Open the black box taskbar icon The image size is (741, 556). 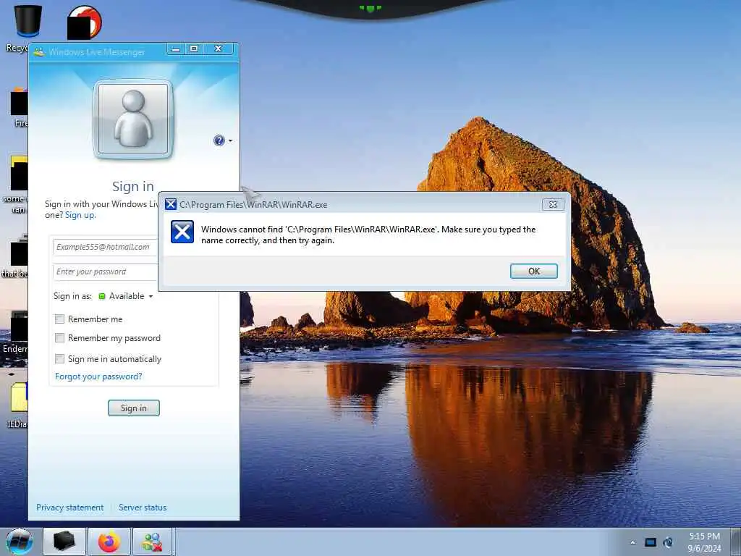pos(64,542)
